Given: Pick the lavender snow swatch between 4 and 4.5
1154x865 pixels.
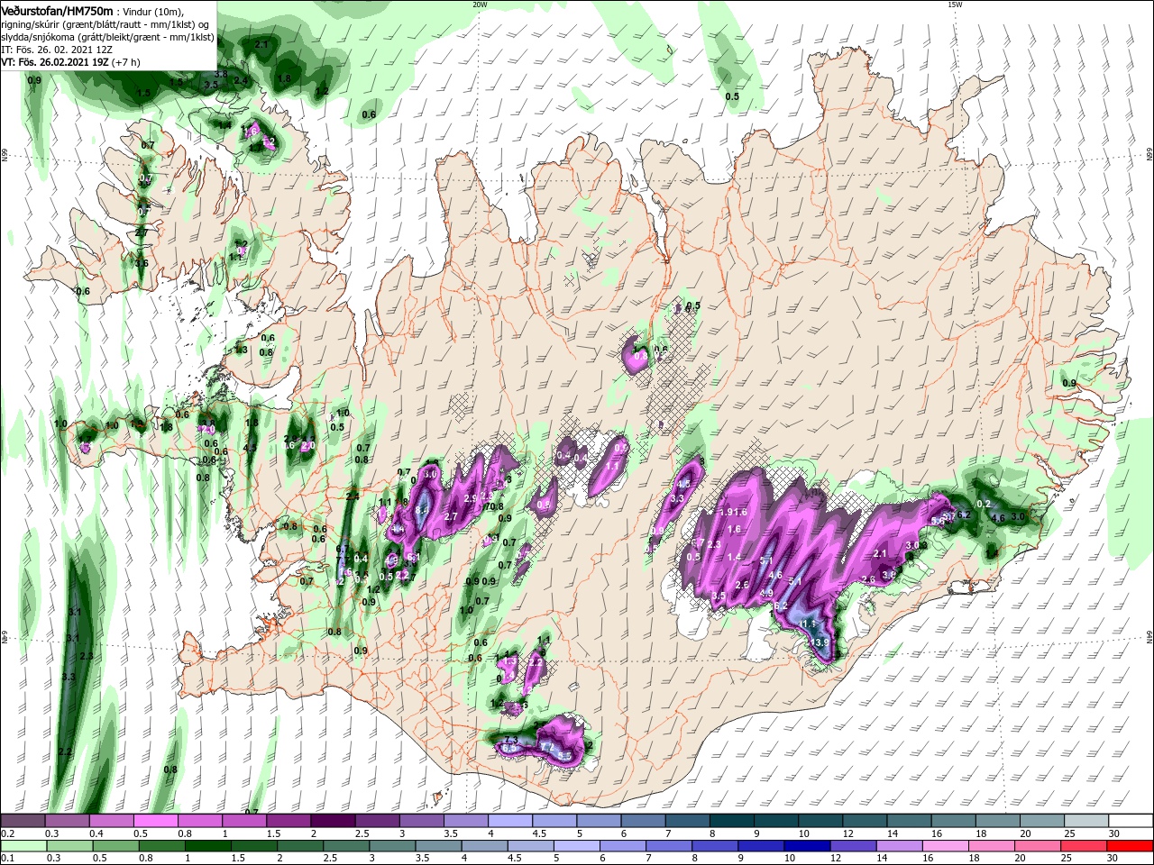Looking at the screenshot, I should pyautogui.click(x=510, y=822).
